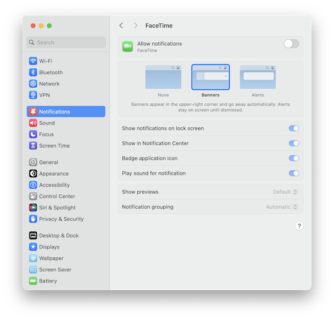Click the Desktop & Dock icon
The height and width of the screenshot is (320, 334).
tap(33, 235)
